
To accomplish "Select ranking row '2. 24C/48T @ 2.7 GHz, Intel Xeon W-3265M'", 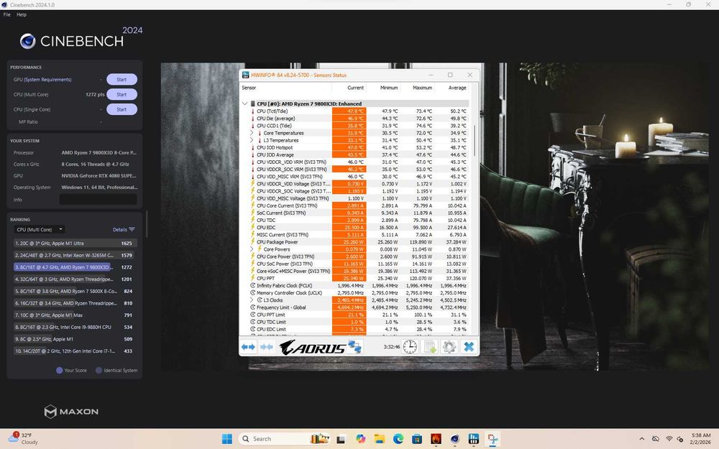I will point(74,255).
